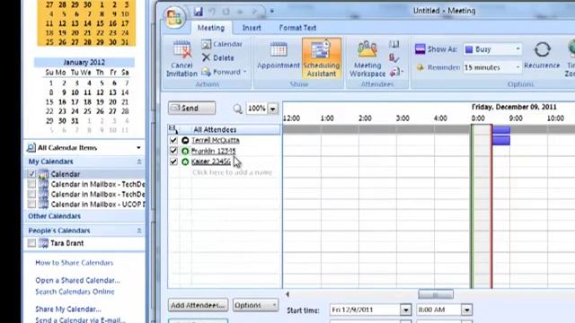Click the Responses icon in Attendees group
The height and width of the screenshot is (323, 575).
click(395, 72)
